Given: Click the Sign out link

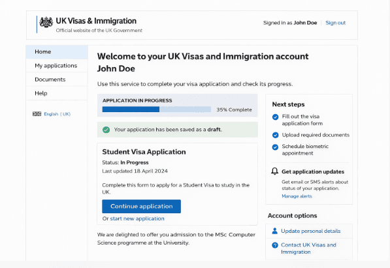Looking at the screenshot, I should (x=335, y=23).
